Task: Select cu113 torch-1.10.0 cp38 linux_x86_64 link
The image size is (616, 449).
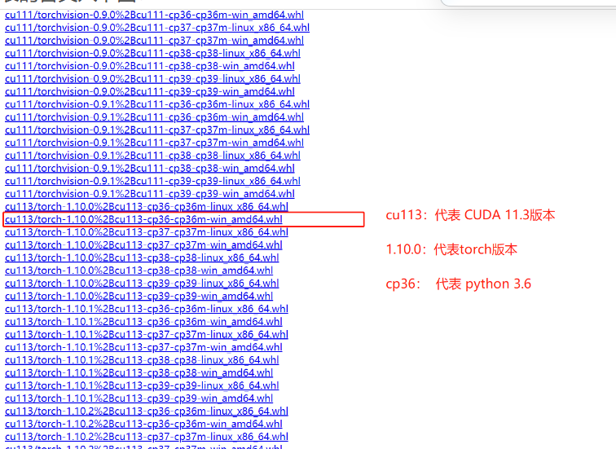Action: click(142, 258)
